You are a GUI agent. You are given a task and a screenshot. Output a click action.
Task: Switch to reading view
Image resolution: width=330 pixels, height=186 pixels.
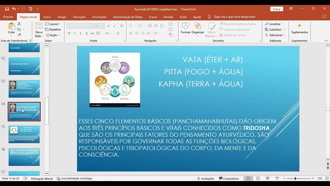click(268, 179)
